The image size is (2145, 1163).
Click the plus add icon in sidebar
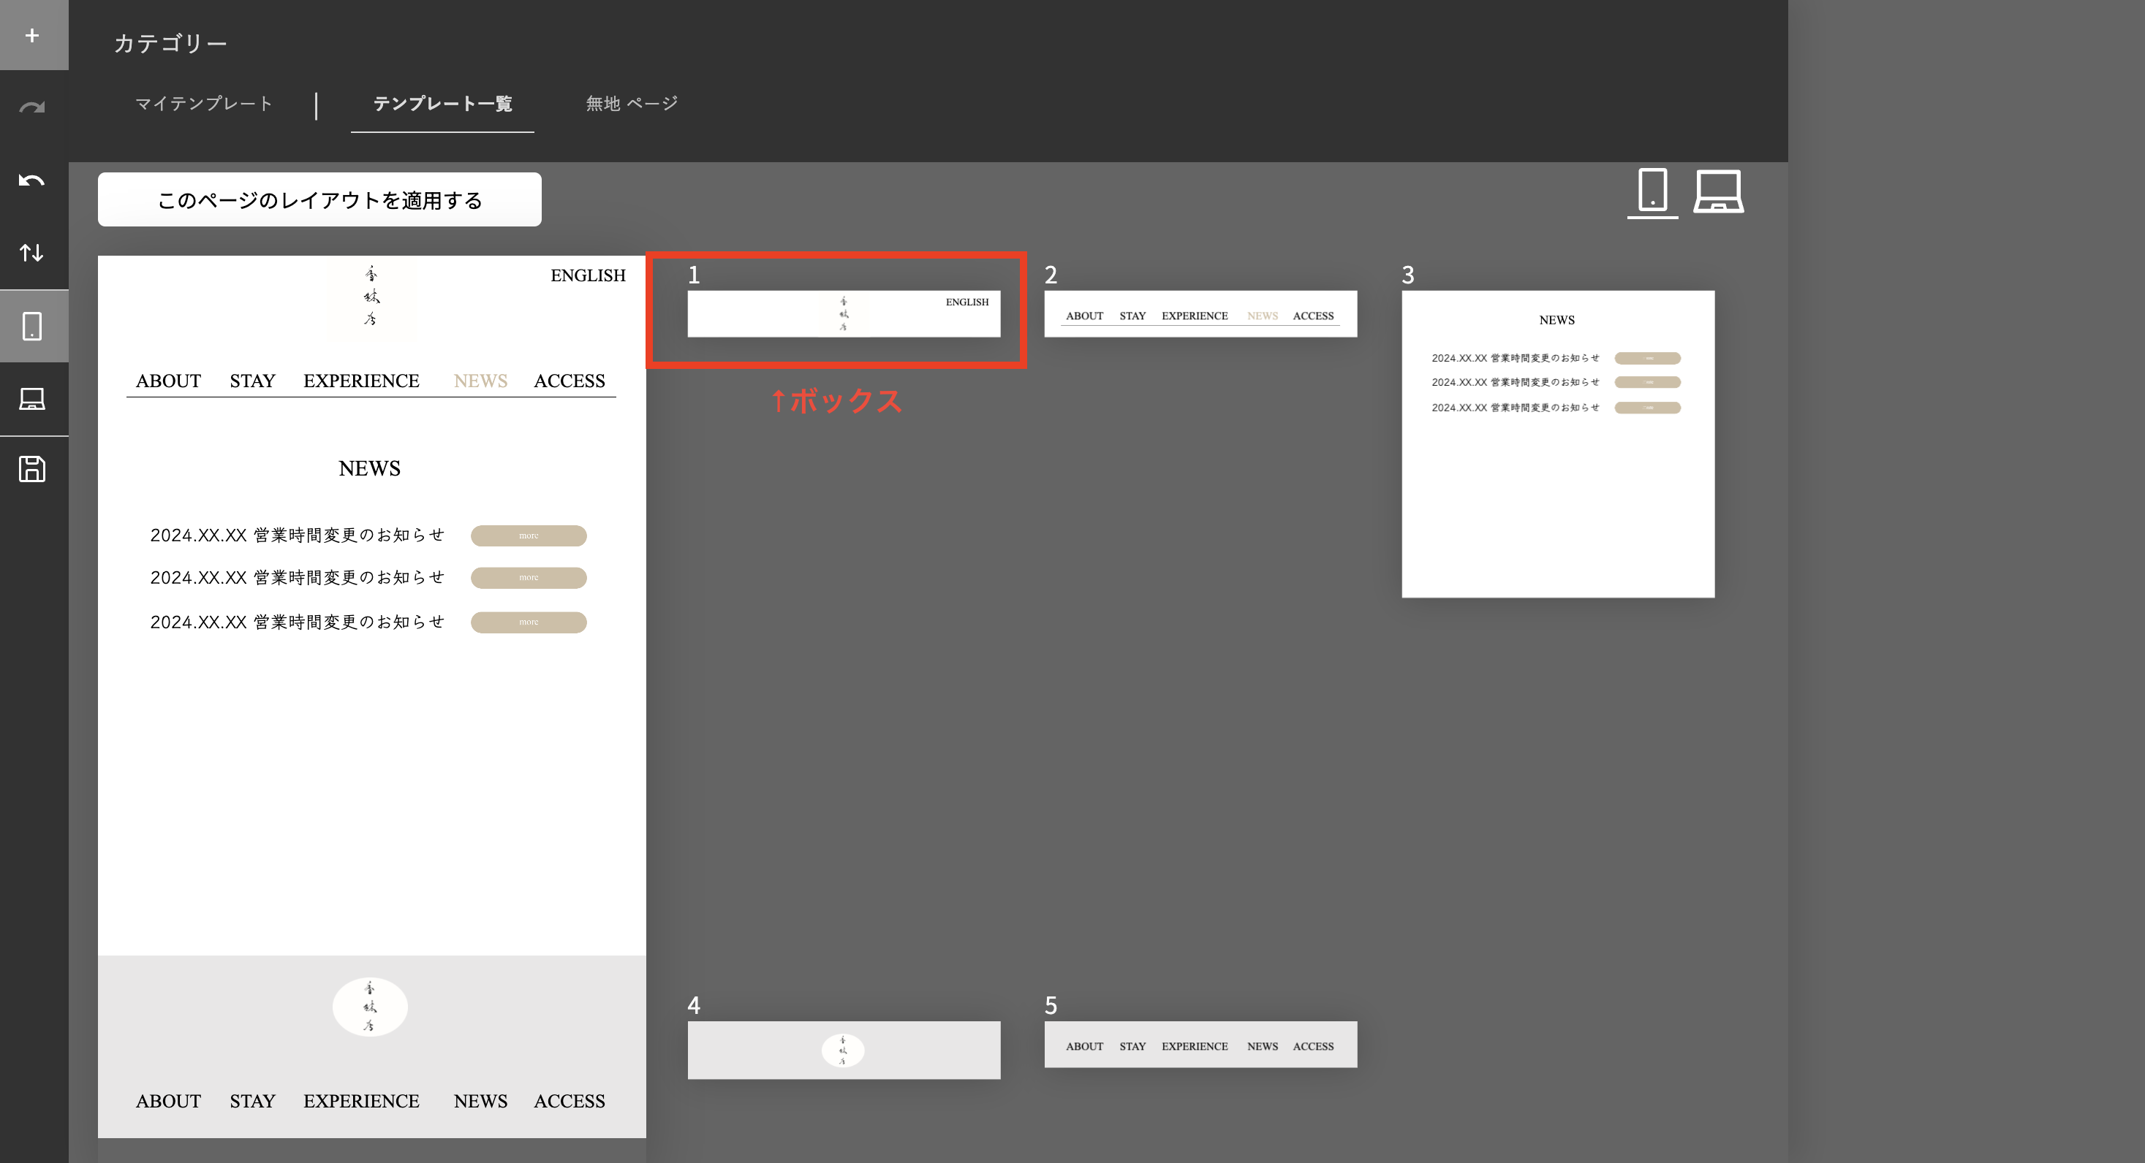(x=31, y=36)
